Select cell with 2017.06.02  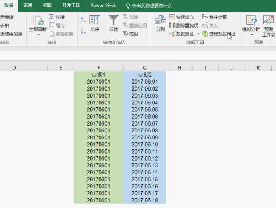144,89
